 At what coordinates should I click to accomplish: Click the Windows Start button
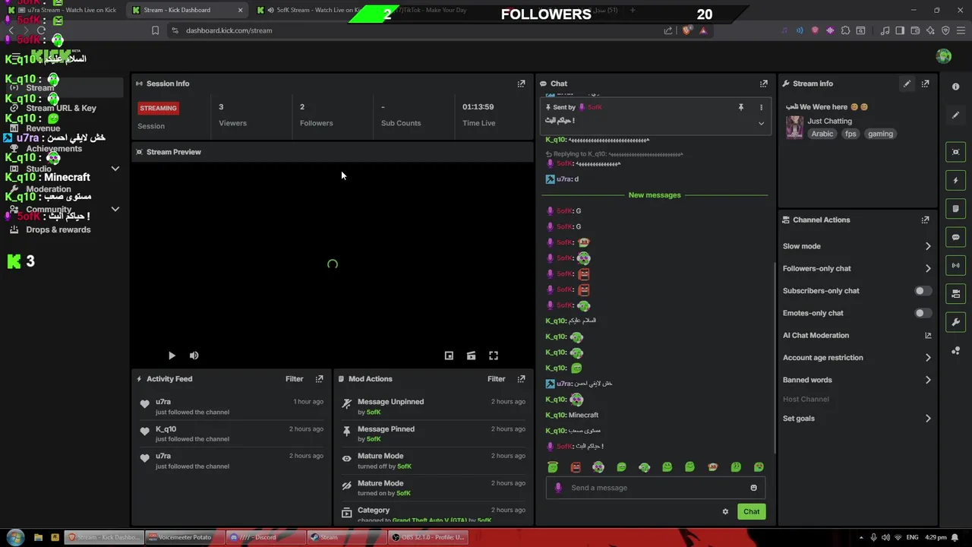tap(15, 537)
